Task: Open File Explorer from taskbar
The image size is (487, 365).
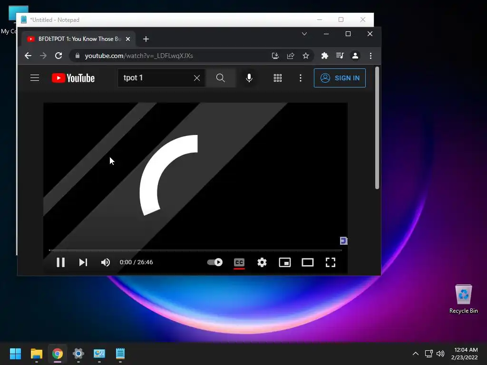Action: (36, 354)
